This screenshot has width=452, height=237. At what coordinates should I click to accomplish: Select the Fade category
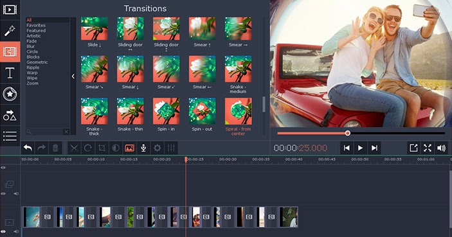[32, 41]
